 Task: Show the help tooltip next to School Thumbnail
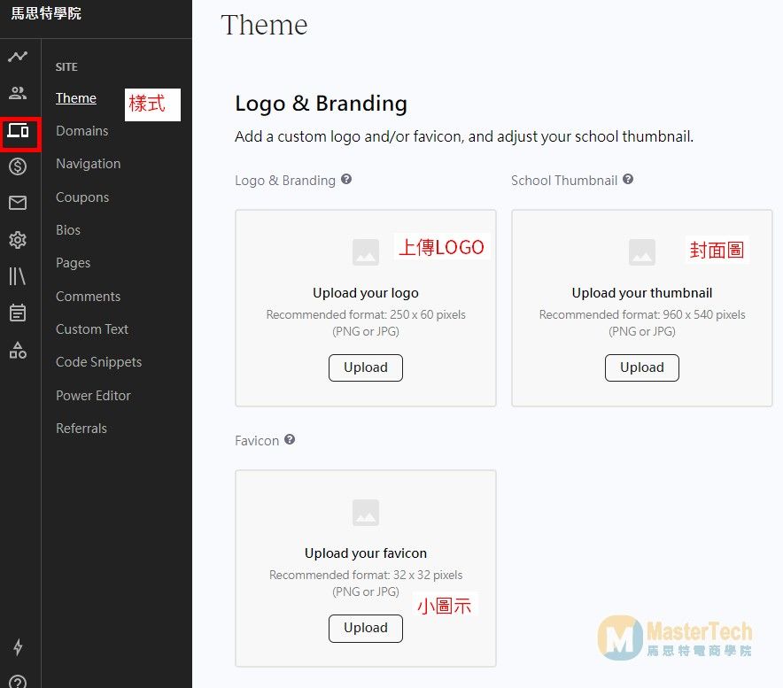[x=628, y=179]
